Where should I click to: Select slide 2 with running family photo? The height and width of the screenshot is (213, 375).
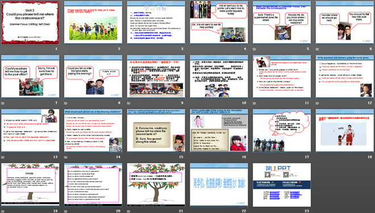click(93, 23)
